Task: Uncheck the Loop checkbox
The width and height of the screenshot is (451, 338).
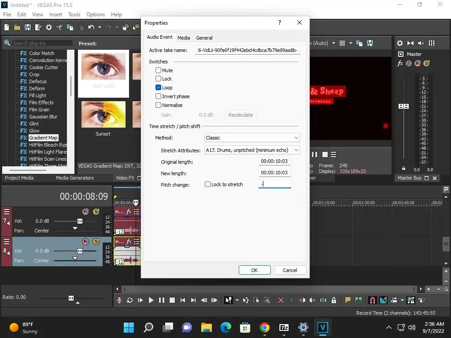Action: 158,88
